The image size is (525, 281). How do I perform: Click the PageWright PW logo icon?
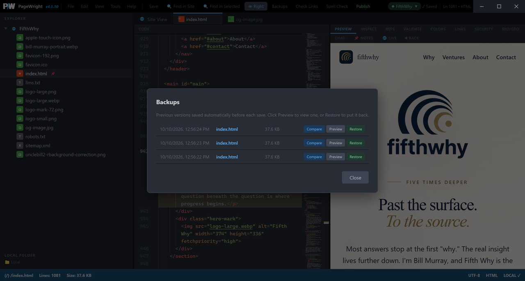pos(9,6)
